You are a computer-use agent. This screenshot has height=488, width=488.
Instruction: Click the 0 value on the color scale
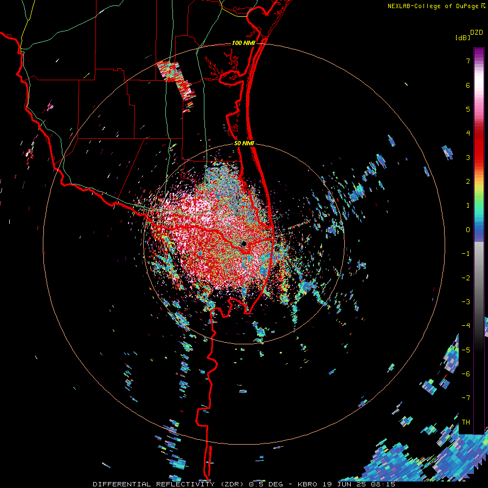point(468,230)
